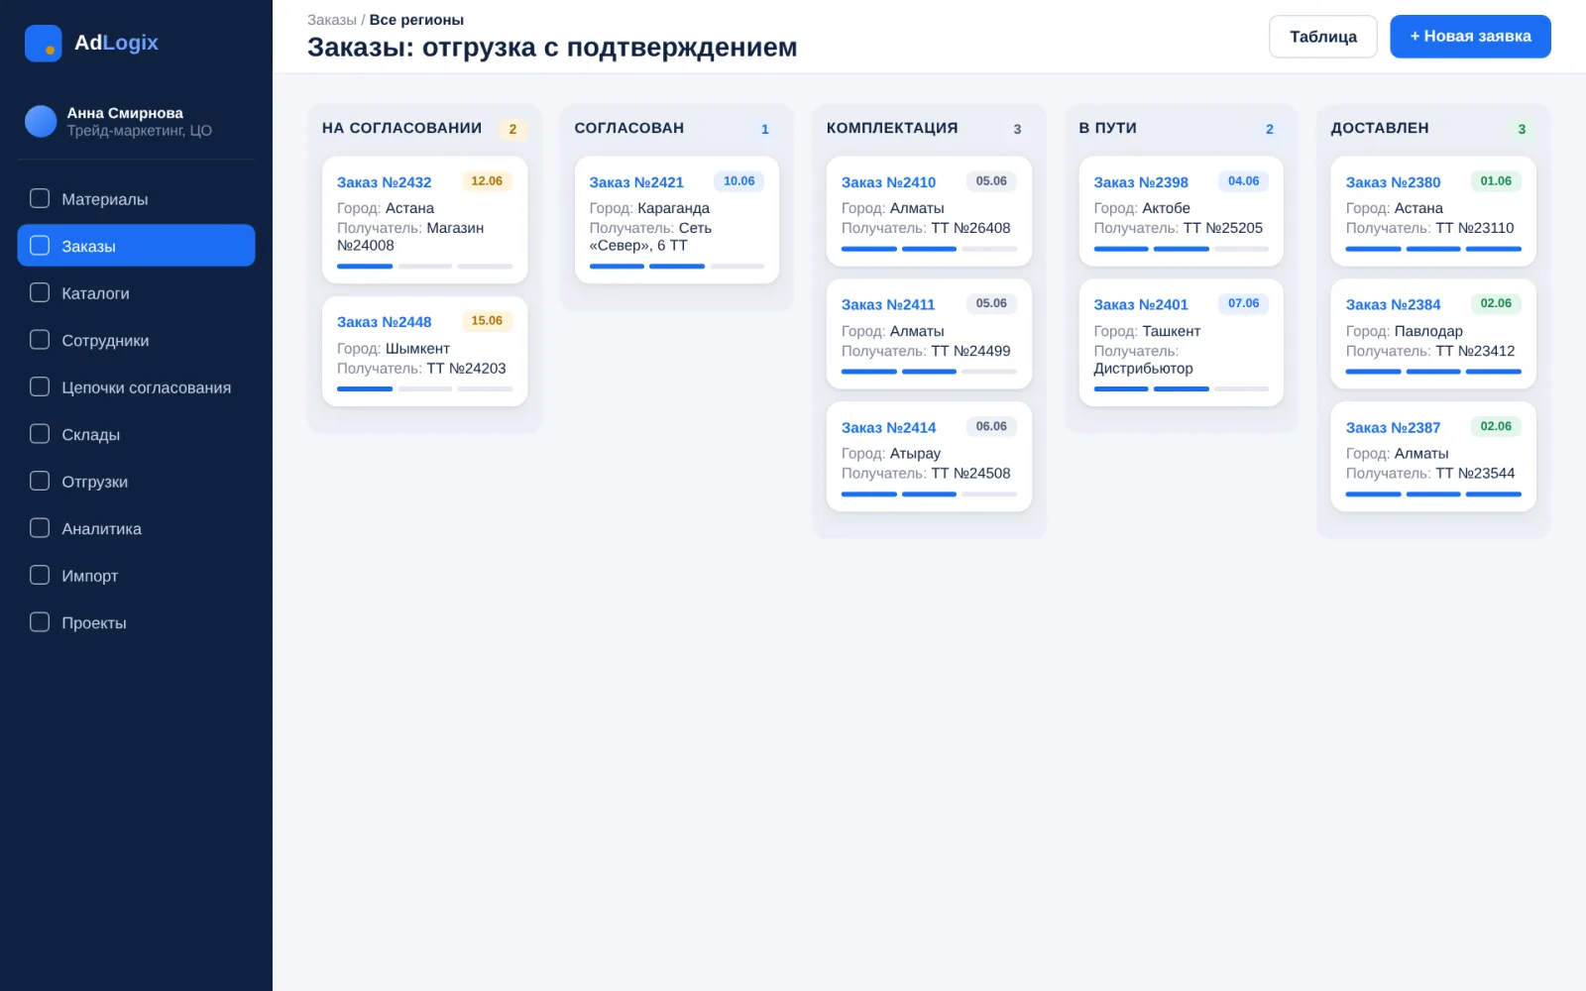Click the icon next to Каталоги
Screen dimensions: 1586x991
[40, 292]
